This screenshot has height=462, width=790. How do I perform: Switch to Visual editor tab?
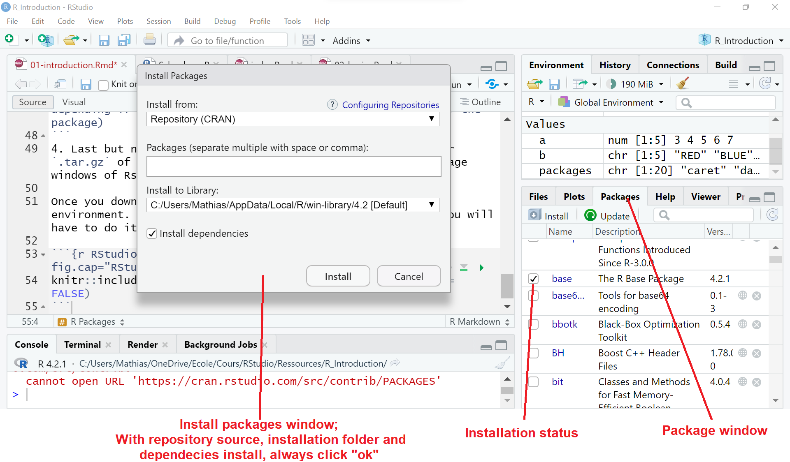click(73, 102)
